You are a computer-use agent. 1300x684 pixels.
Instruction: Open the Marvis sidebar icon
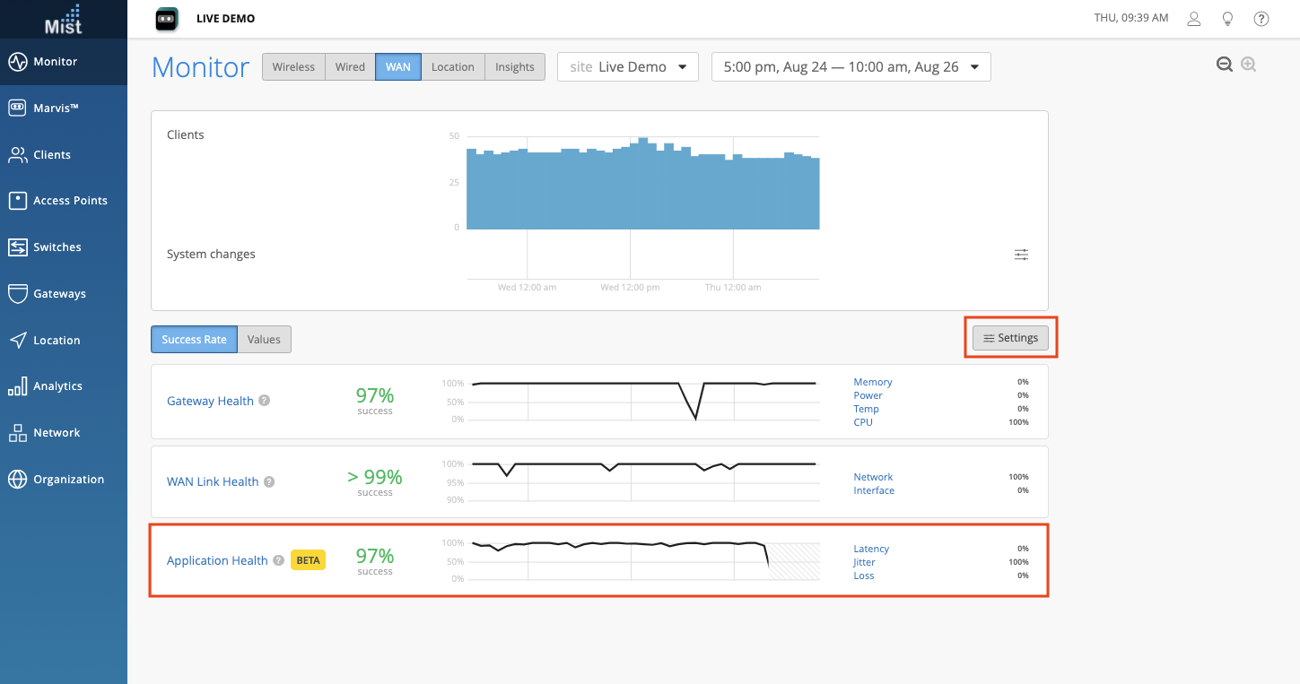click(17, 108)
